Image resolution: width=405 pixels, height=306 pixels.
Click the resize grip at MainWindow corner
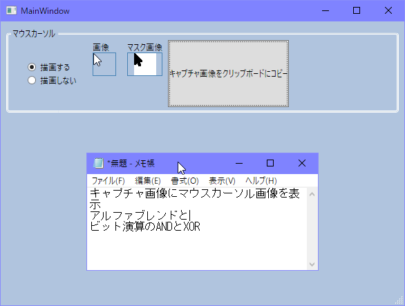(399, 300)
